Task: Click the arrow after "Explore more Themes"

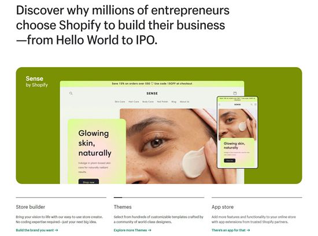Action: tap(150, 230)
